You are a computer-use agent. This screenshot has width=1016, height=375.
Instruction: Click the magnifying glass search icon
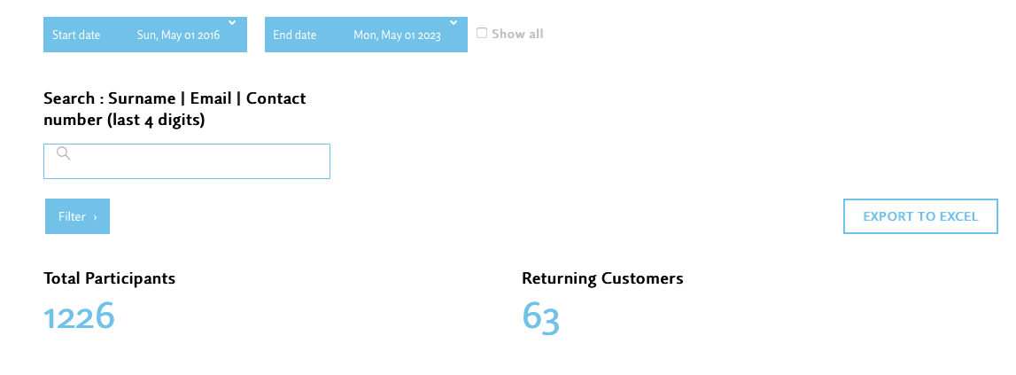point(64,153)
